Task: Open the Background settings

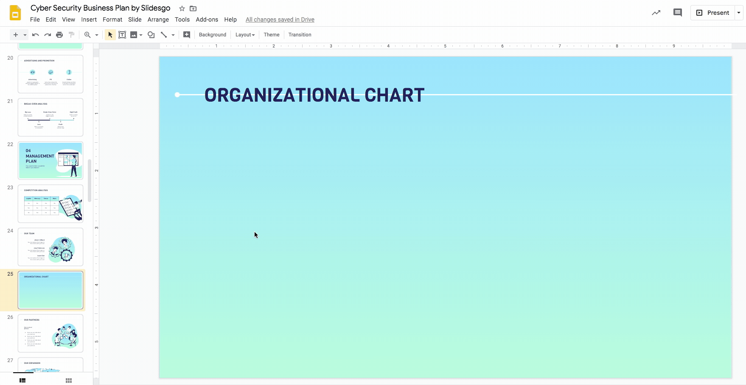Action: click(x=212, y=34)
